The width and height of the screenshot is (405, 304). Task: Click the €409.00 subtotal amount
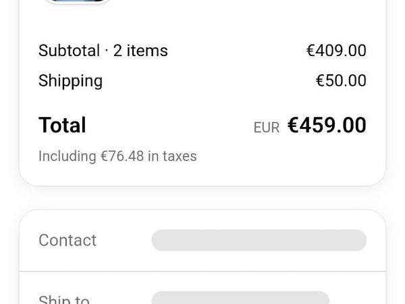[x=336, y=51]
